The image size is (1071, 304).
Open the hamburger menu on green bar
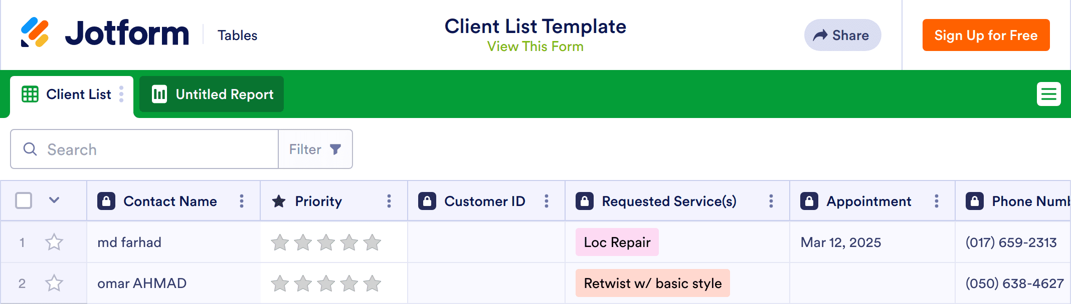coord(1048,94)
